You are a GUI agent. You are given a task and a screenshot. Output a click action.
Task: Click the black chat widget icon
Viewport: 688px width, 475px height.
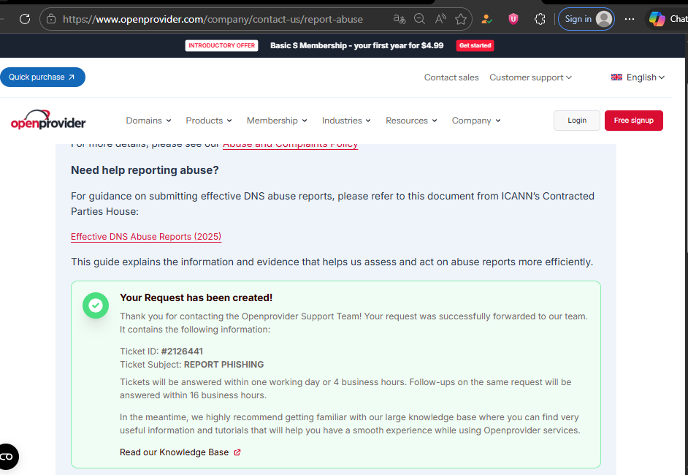7,457
